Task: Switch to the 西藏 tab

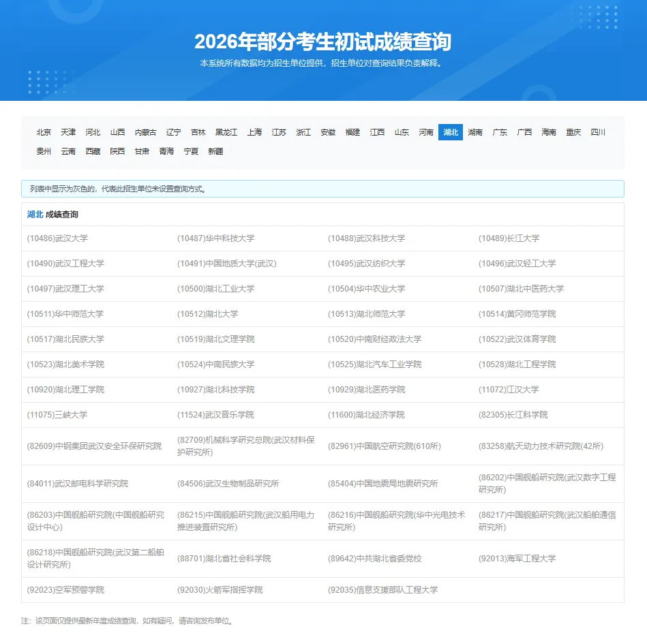Action: (x=93, y=151)
